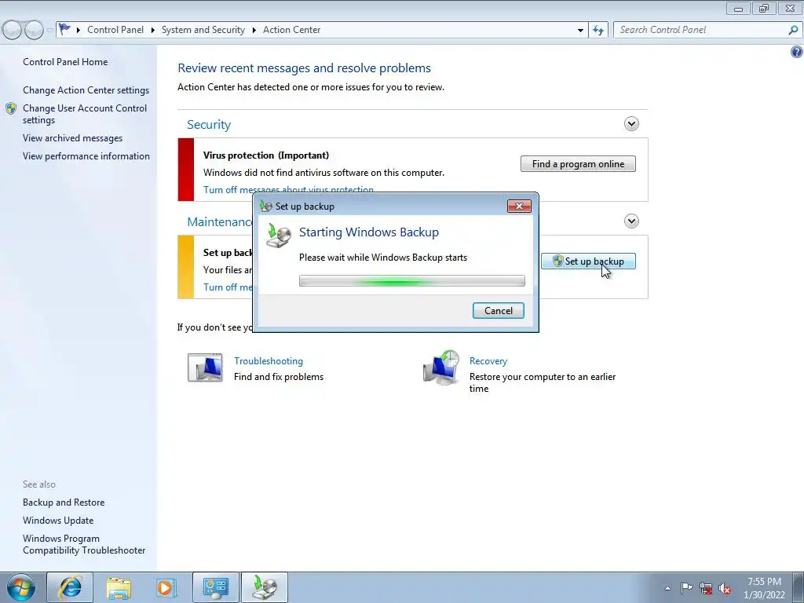Go to Control Panel Home
This screenshot has height=603, width=804.
[65, 62]
